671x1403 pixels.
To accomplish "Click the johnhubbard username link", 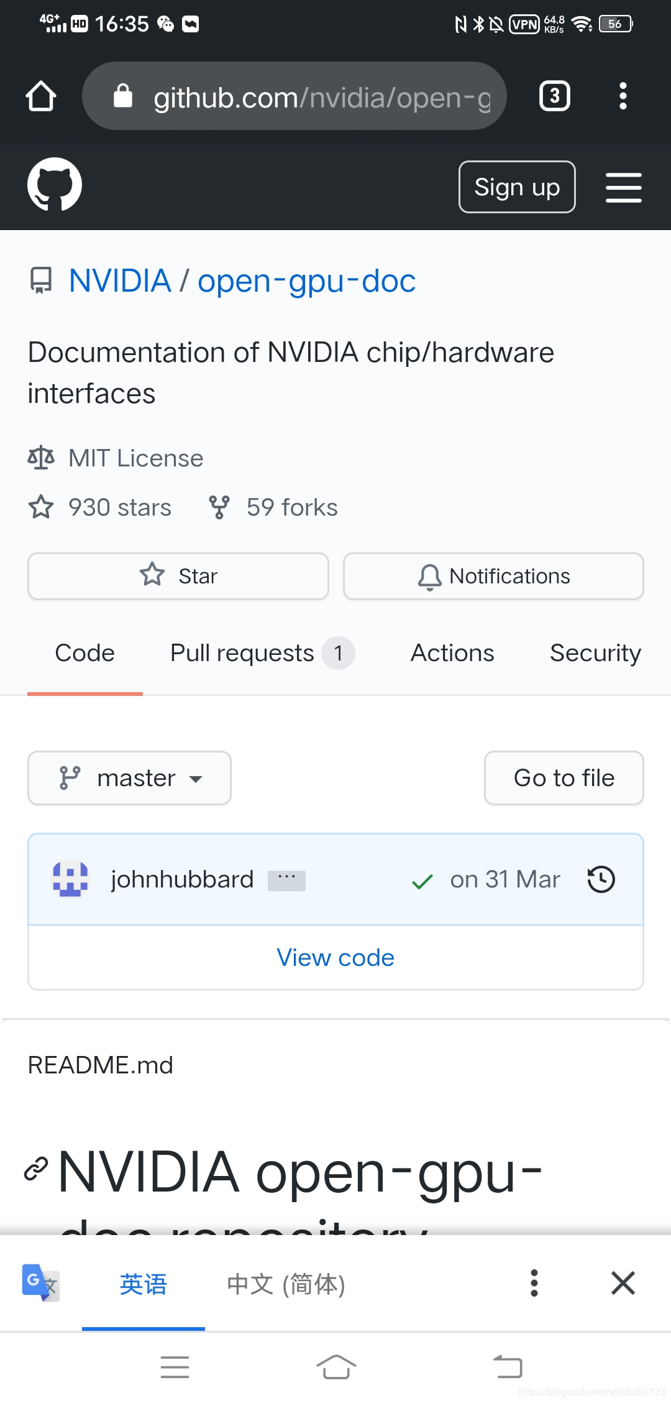I will tap(182, 879).
